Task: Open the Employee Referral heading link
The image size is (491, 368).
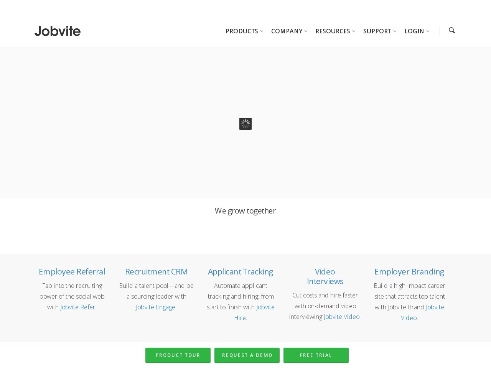Action: point(72,271)
